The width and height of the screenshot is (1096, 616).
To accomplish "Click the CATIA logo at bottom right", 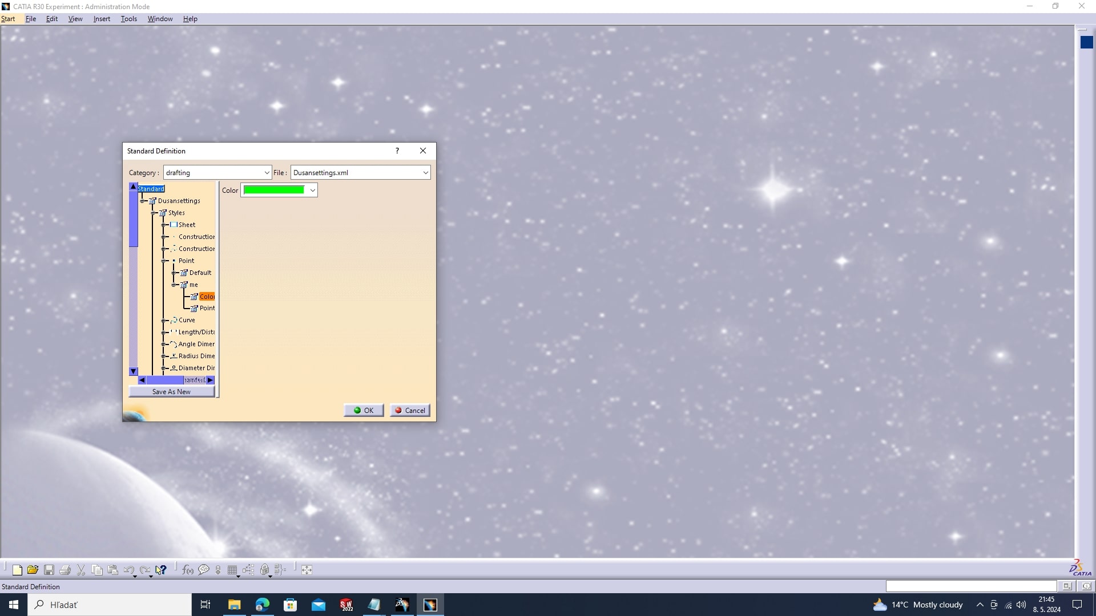I will pos(1080,568).
